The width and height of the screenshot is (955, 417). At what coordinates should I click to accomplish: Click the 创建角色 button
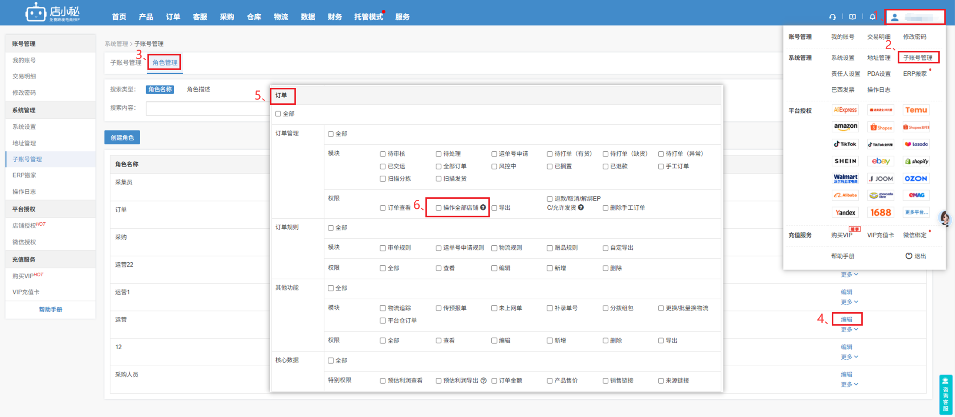click(x=122, y=137)
